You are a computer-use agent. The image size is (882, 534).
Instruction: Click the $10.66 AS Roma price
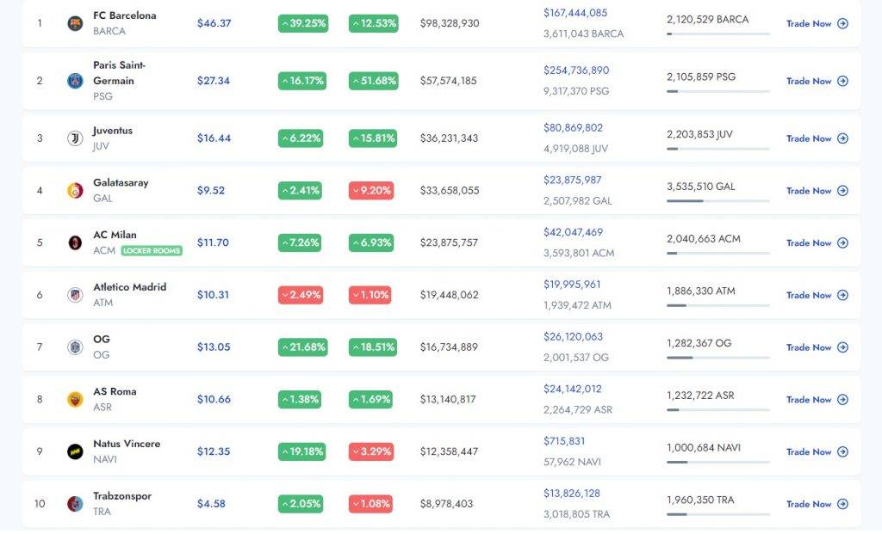tap(214, 399)
